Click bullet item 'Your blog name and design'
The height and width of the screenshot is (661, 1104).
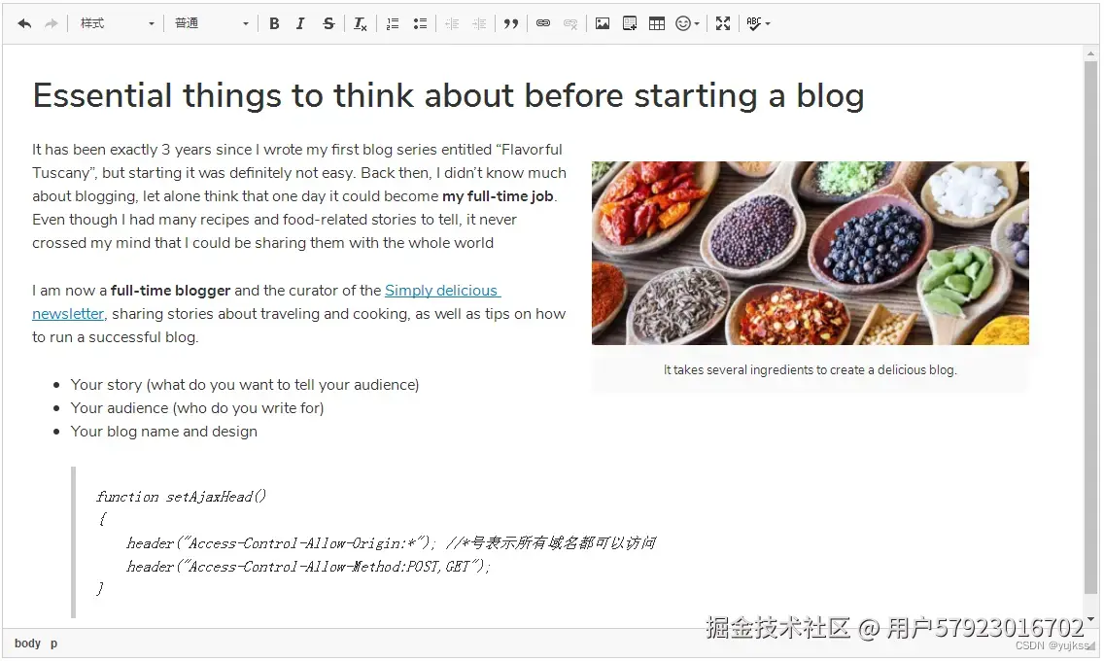point(164,432)
